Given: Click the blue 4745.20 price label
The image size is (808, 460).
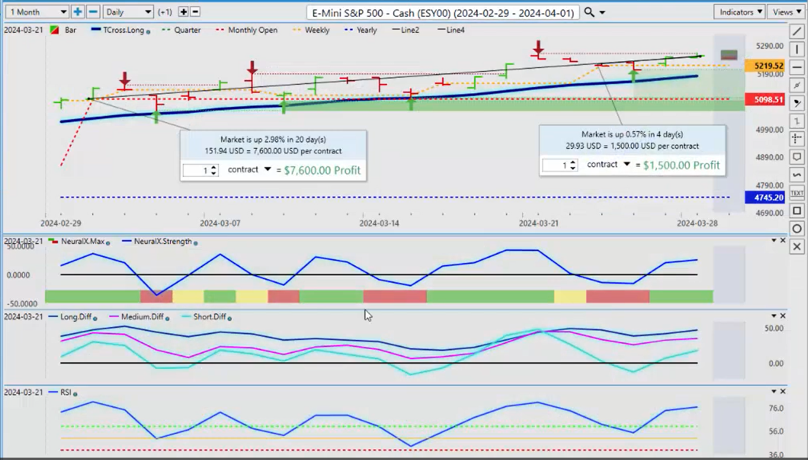Looking at the screenshot, I should pos(765,198).
